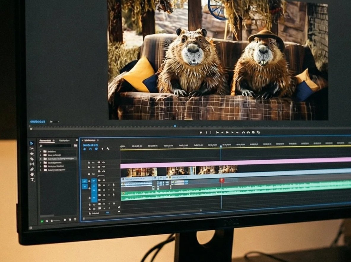
Task: Click the Export Frame camera icon
Action: click(x=253, y=132)
